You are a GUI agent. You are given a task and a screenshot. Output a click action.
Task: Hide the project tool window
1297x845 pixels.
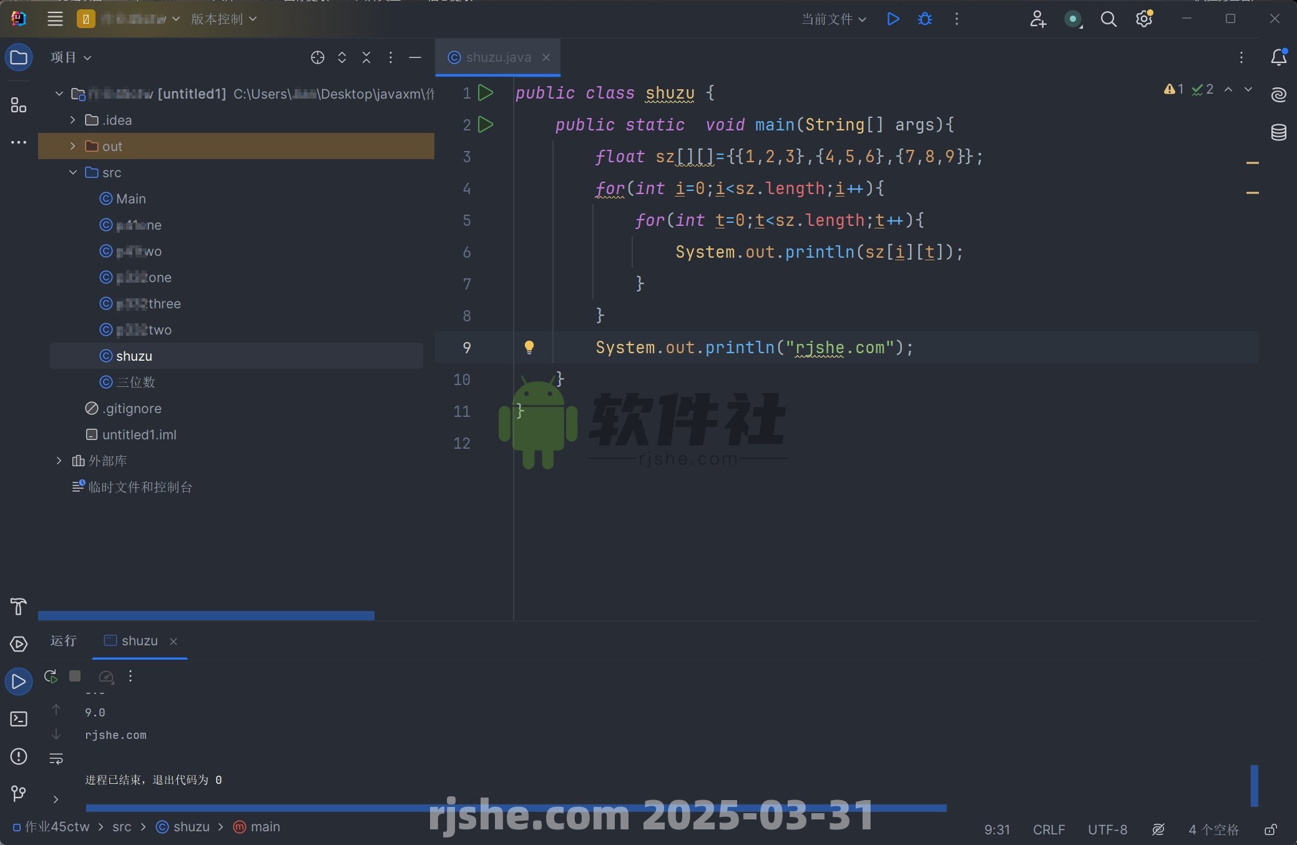pyautogui.click(x=415, y=57)
